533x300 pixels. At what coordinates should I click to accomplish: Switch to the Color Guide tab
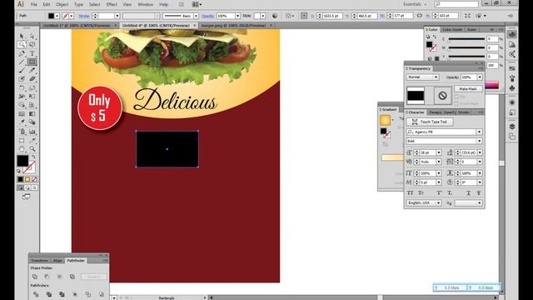pos(452,30)
